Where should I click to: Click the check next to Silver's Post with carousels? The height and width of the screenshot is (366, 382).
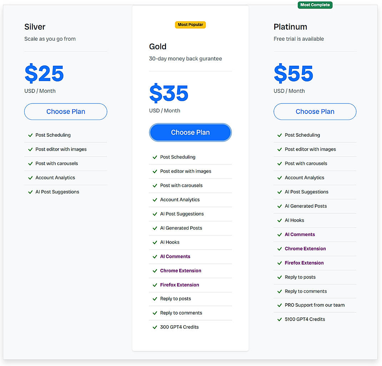[x=30, y=163]
